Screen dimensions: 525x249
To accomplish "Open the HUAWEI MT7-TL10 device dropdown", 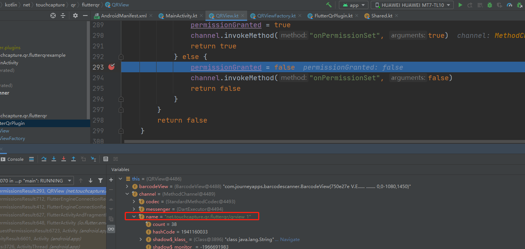I will tap(412, 5).
